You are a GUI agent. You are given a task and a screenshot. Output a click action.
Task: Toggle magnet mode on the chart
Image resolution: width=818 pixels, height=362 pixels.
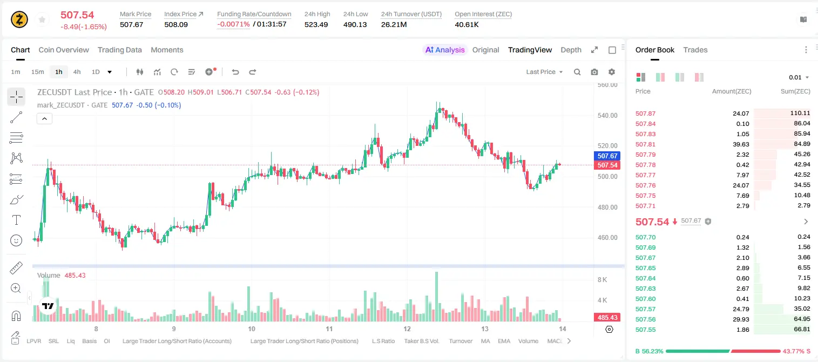[x=16, y=316]
